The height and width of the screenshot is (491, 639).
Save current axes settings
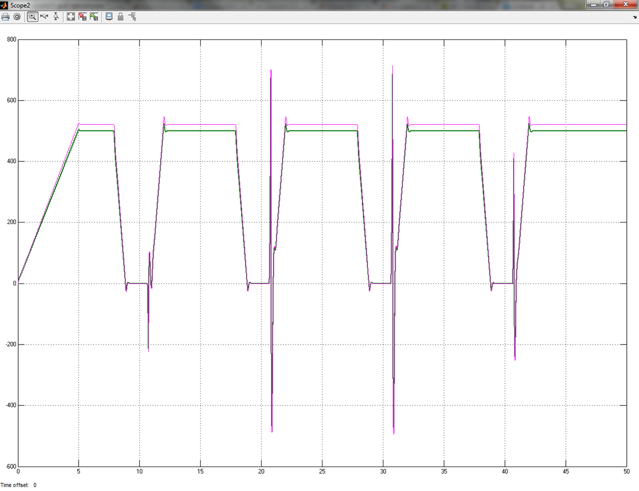(x=83, y=17)
